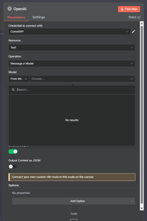Open the CometAPI credential dropdown

click(x=70, y=31)
